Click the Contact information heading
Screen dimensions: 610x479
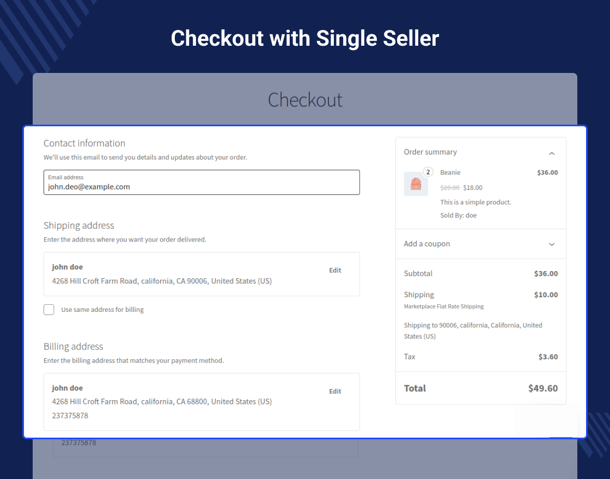click(84, 143)
